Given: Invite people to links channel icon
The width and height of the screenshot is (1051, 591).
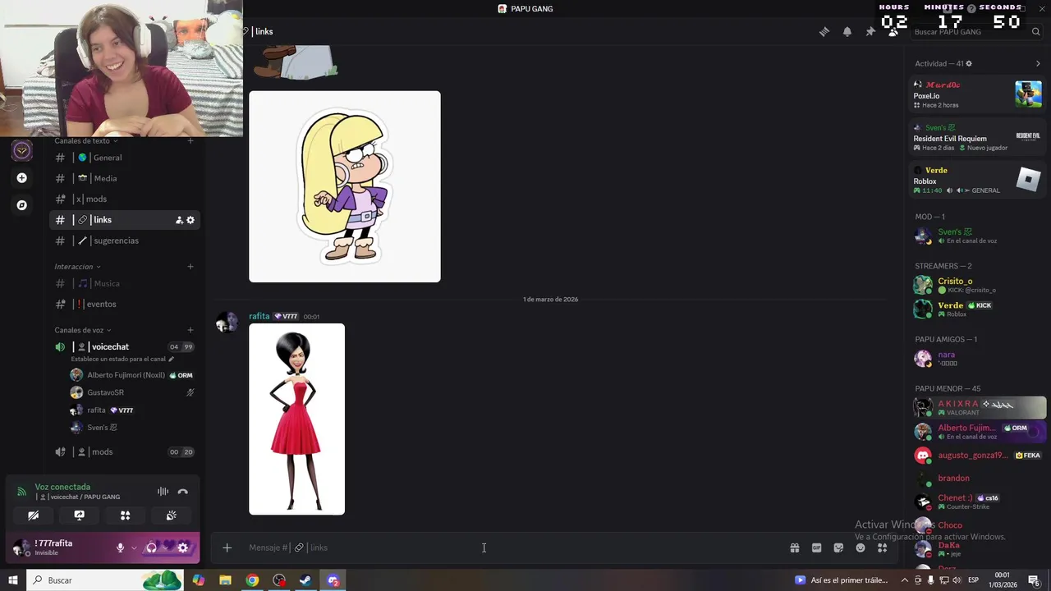Looking at the screenshot, I should [x=179, y=220].
